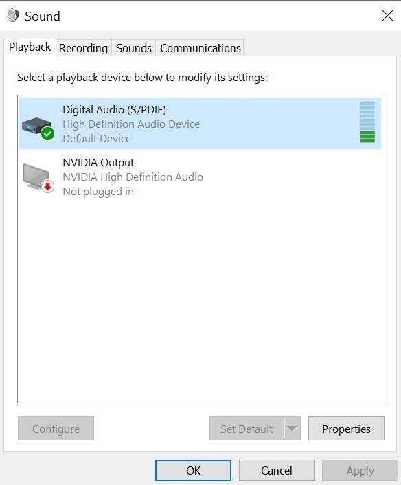
Task: Click the Set Default button
Action: (x=247, y=429)
